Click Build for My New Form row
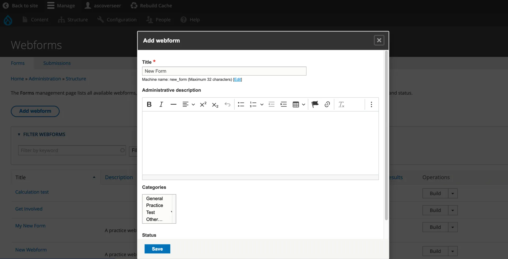This screenshot has height=259, width=508. click(x=435, y=227)
